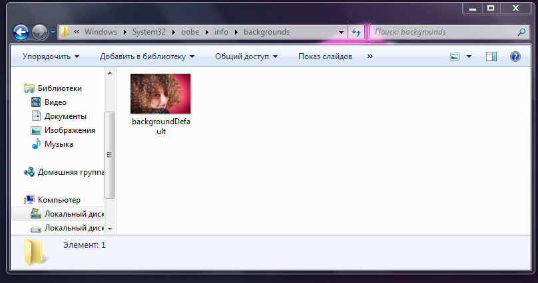This screenshot has width=538, height=283.
Task: Start Показ слайдов slideshow
Action: 325,56
